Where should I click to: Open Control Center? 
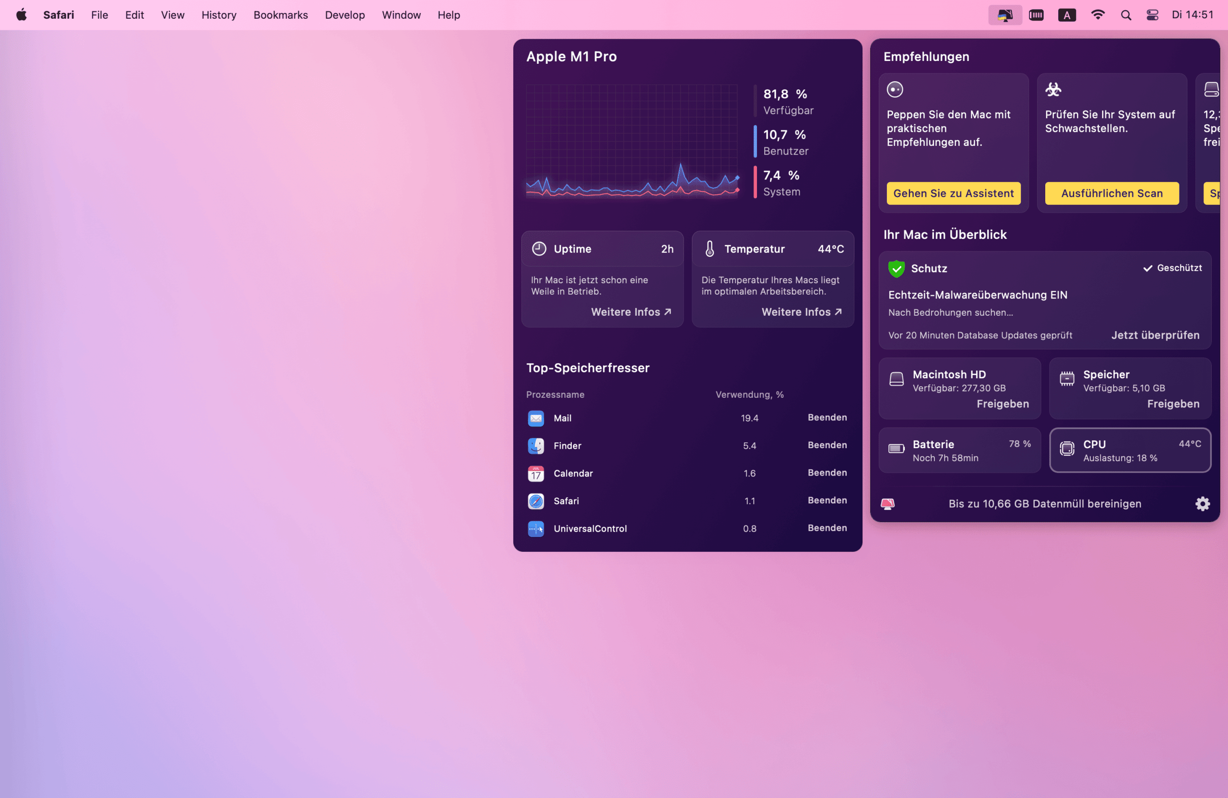(x=1152, y=15)
